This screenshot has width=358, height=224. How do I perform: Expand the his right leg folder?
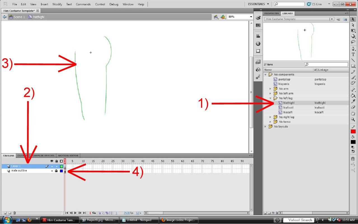pyautogui.click(x=270, y=117)
